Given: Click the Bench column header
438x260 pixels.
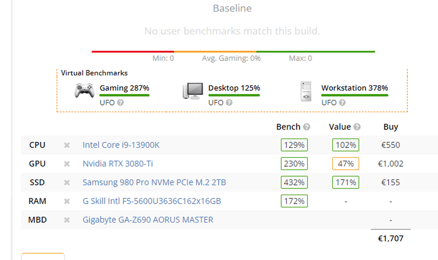Looking at the screenshot, I should coord(288,127).
